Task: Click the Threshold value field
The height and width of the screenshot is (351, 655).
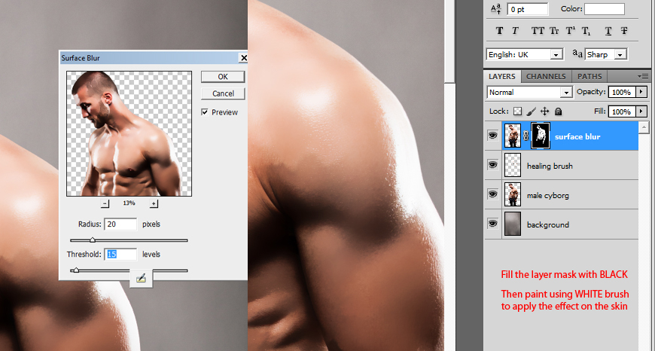Action: (x=120, y=254)
